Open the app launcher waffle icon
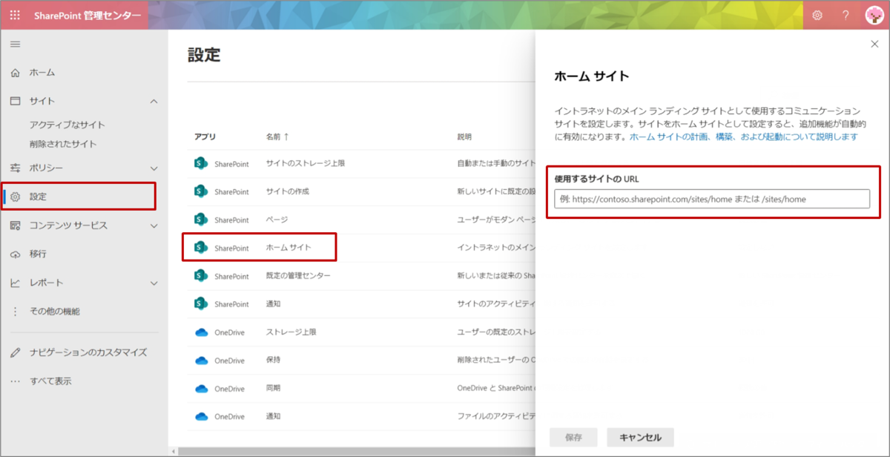Image resolution: width=890 pixels, height=457 pixels. (x=15, y=15)
